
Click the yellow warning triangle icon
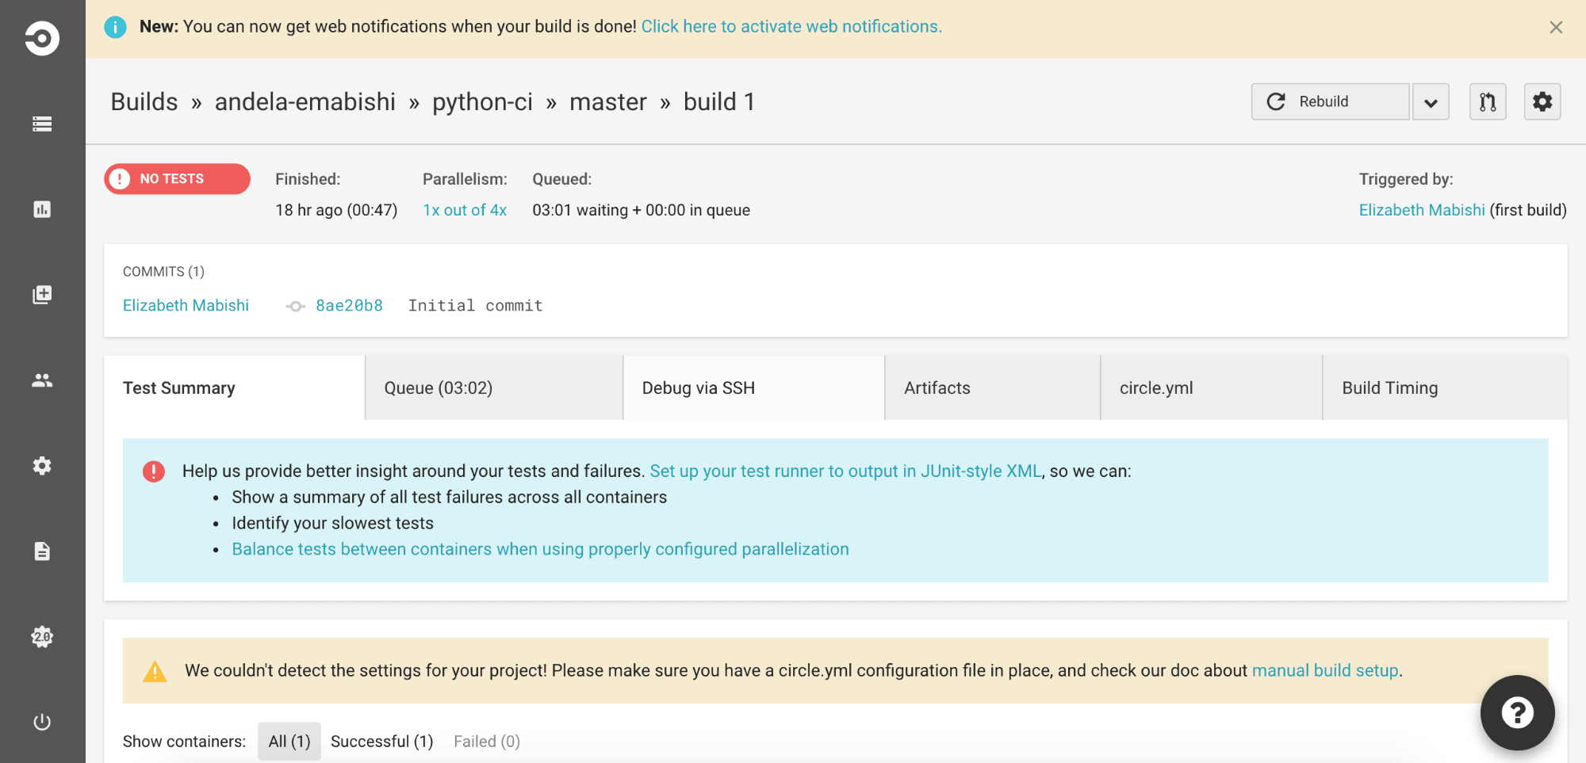coord(155,672)
